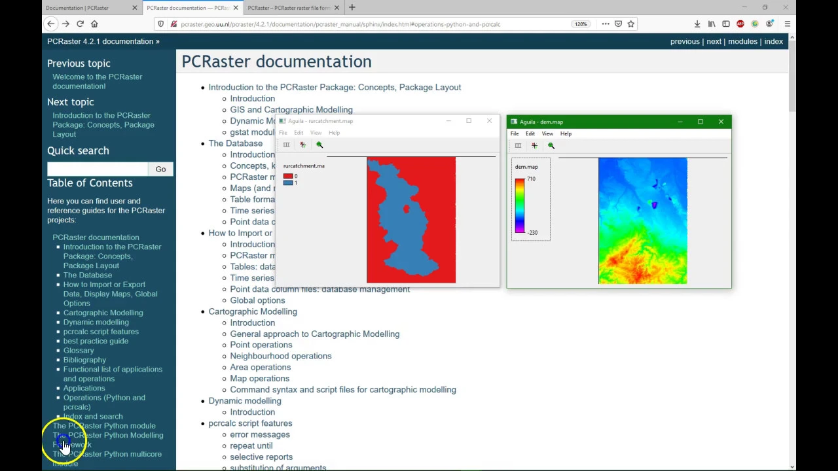Save page to Pocket icon
The width and height of the screenshot is (838, 471).
(x=618, y=24)
